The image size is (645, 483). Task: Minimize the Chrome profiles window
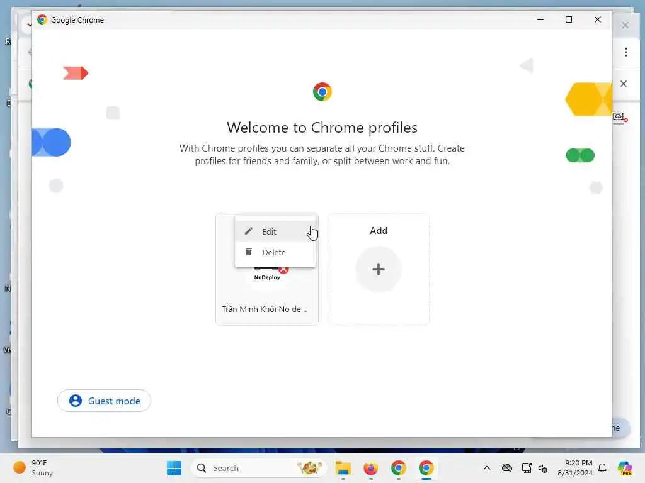[540, 19]
